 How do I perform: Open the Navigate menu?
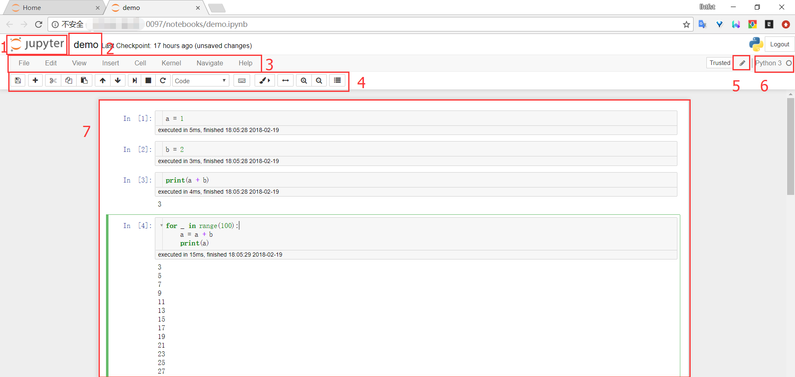(210, 63)
